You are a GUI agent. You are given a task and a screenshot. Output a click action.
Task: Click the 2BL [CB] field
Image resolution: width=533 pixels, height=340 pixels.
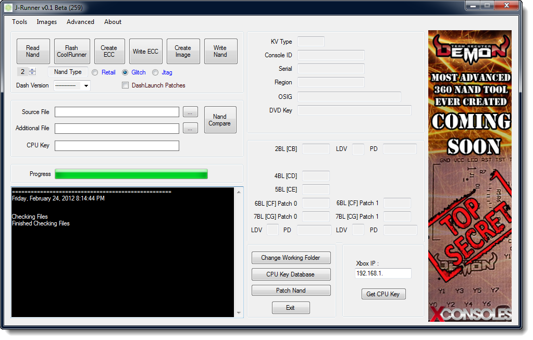coord(316,149)
